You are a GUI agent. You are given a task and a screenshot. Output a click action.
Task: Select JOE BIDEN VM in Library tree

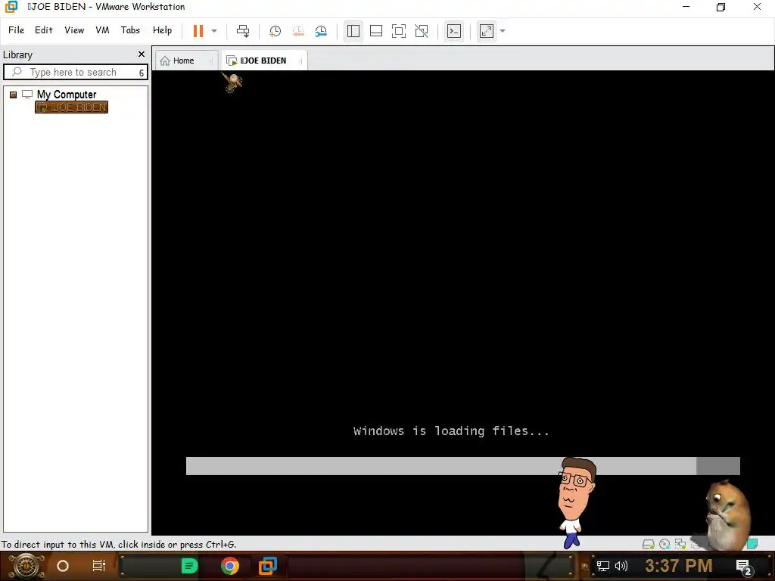coord(72,107)
